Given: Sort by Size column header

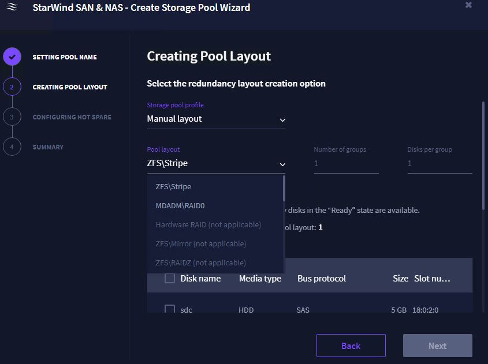Looking at the screenshot, I should [x=400, y=279].
